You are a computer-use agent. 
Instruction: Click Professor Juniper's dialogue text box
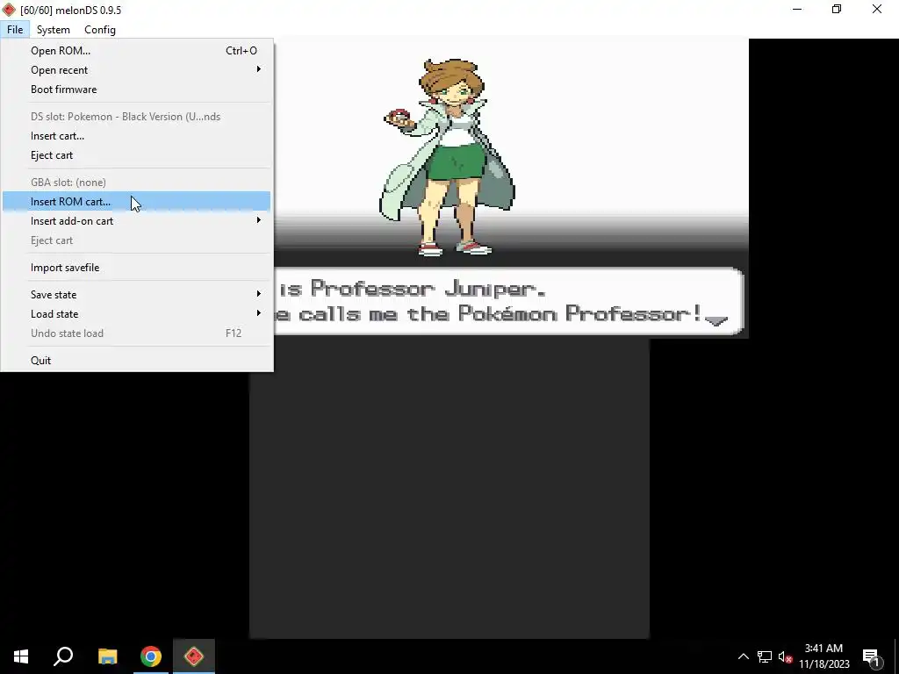(x=508, y=302)
